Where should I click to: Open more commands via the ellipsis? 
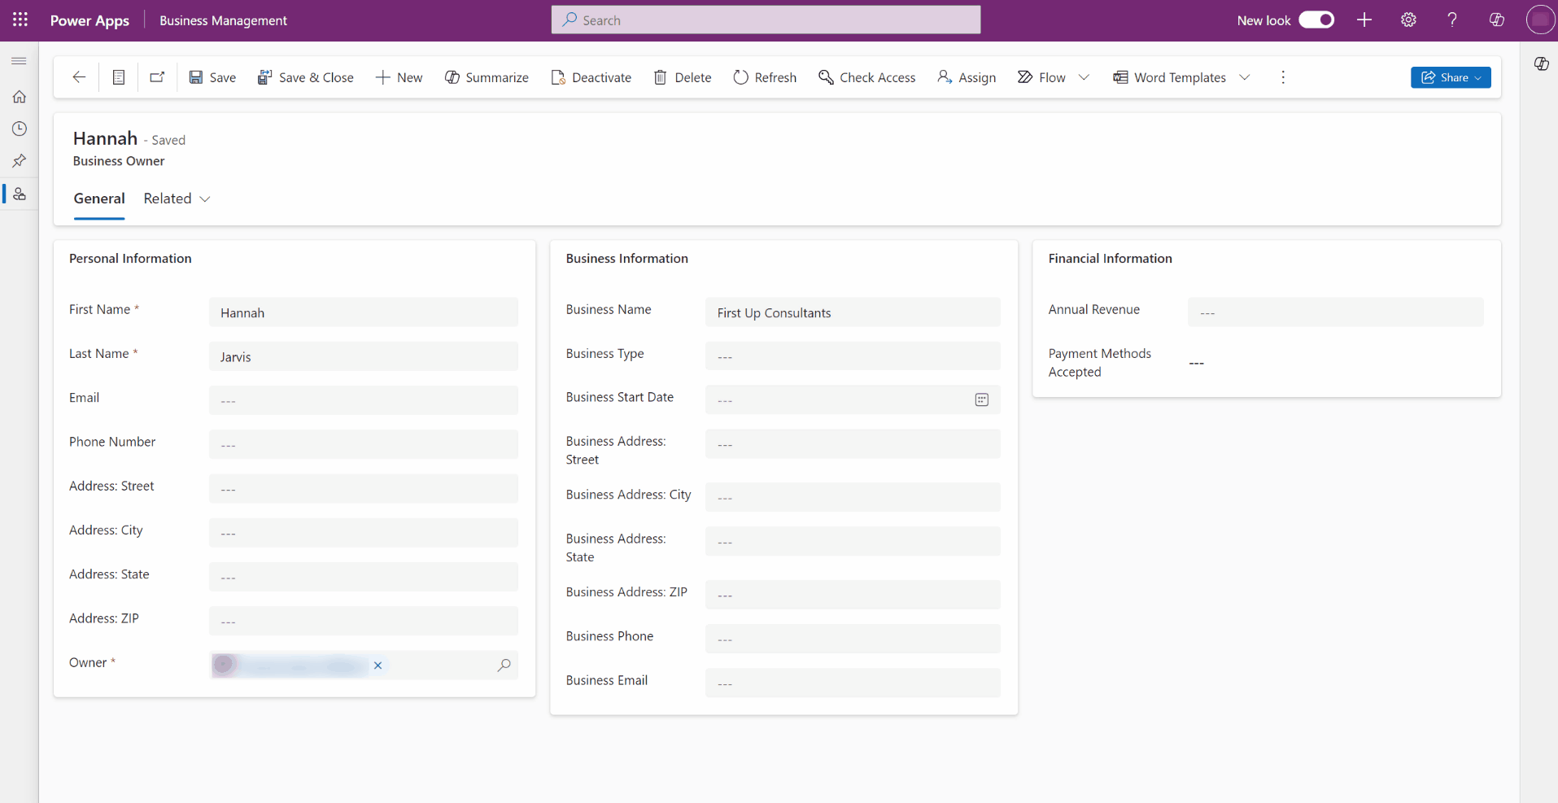[1282, 77]
